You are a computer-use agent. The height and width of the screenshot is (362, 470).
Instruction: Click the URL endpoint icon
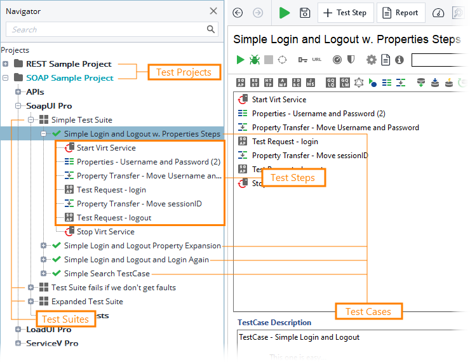click(x=317, y=60)
